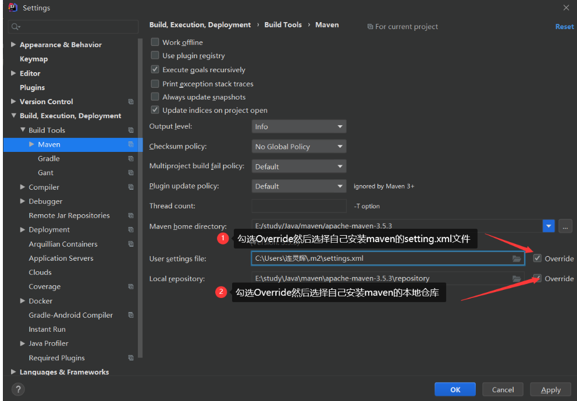Click project-level icon beside Version Control

(x=131, y=102)
